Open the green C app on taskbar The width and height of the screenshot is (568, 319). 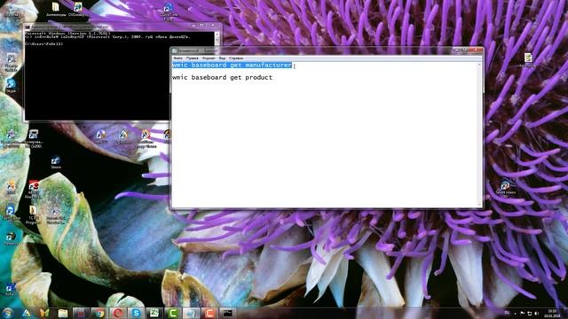click(173, 313)
